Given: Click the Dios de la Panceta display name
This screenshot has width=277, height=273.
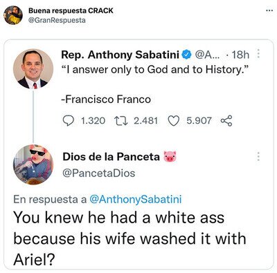Looking at the screenshot, I should pyautogui.click(x=111, y=157).
